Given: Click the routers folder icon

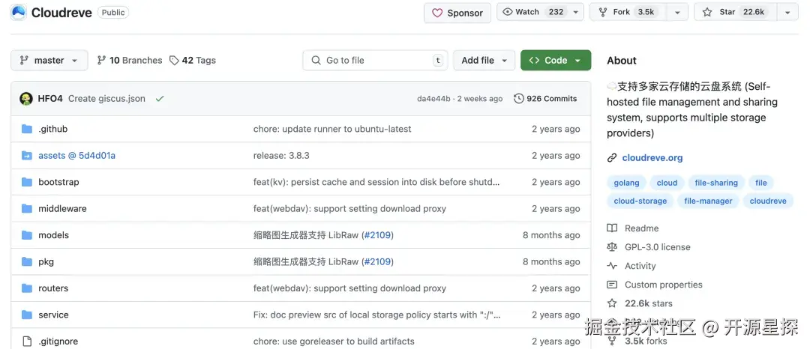Looking at the screenshot, I should [x=27, y=288].
